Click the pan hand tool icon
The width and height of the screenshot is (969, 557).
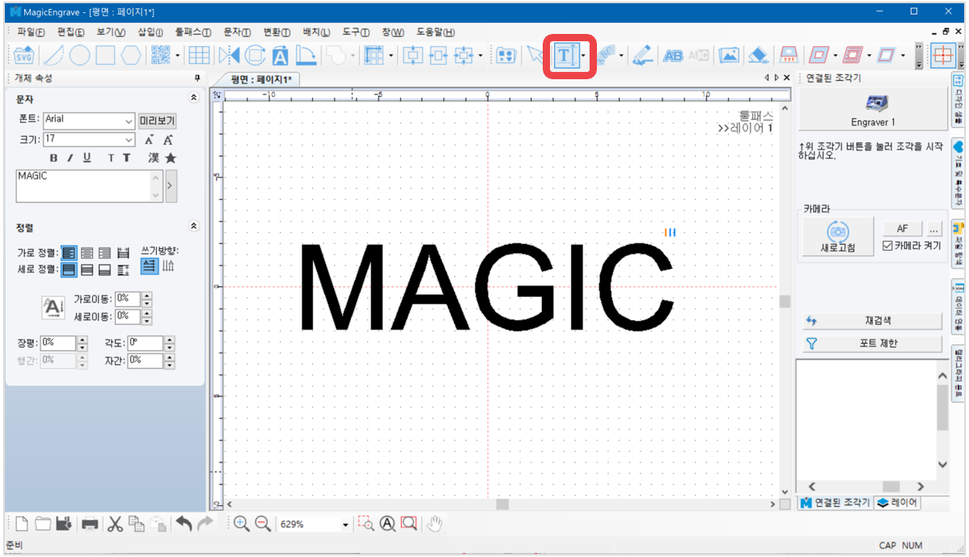click(x=434, y=525)
